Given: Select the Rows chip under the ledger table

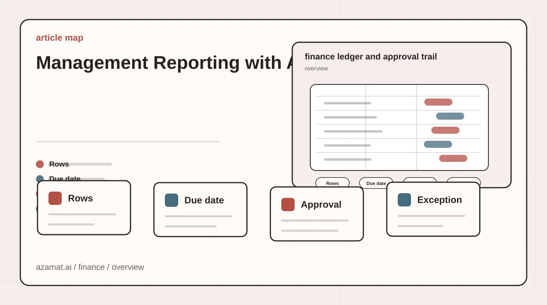Looking at the screenshot, I should pos(332,183).
